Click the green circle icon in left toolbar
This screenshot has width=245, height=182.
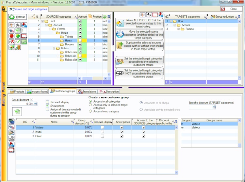18,36
